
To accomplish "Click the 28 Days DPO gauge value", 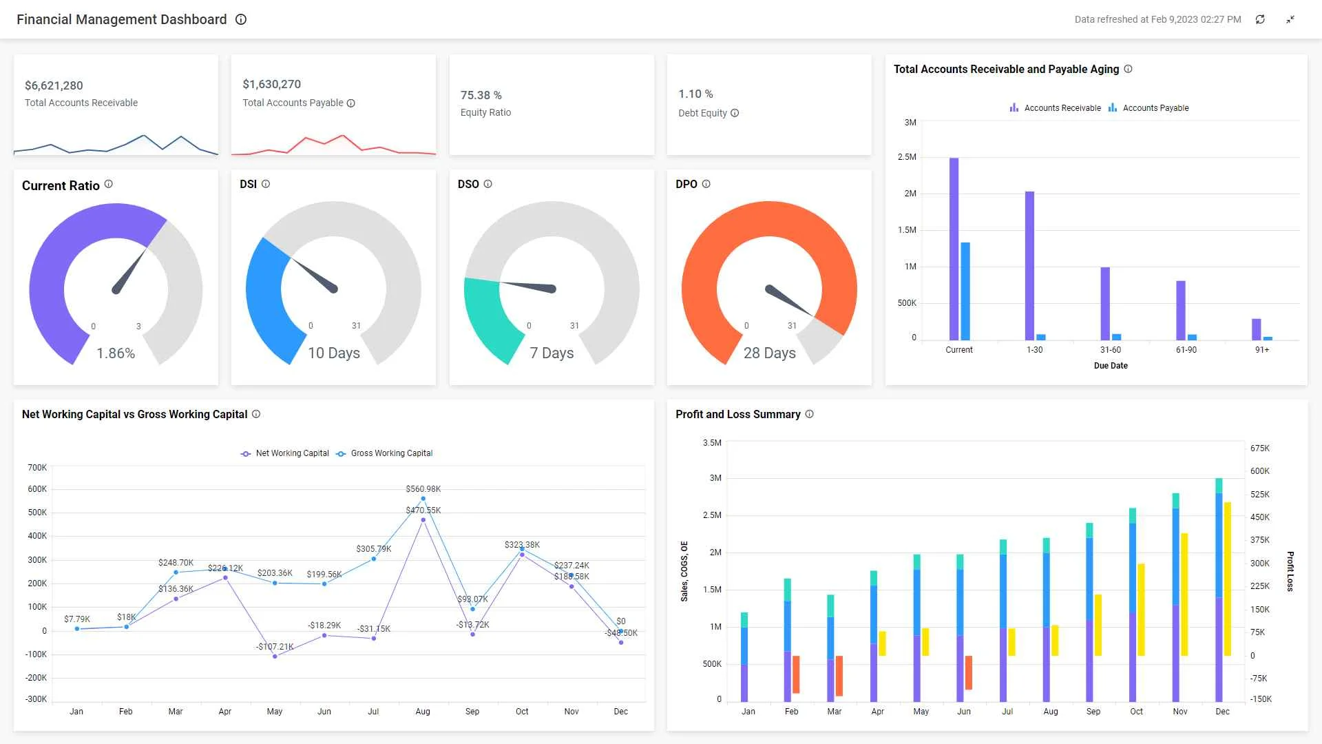I will pos(770,353).
